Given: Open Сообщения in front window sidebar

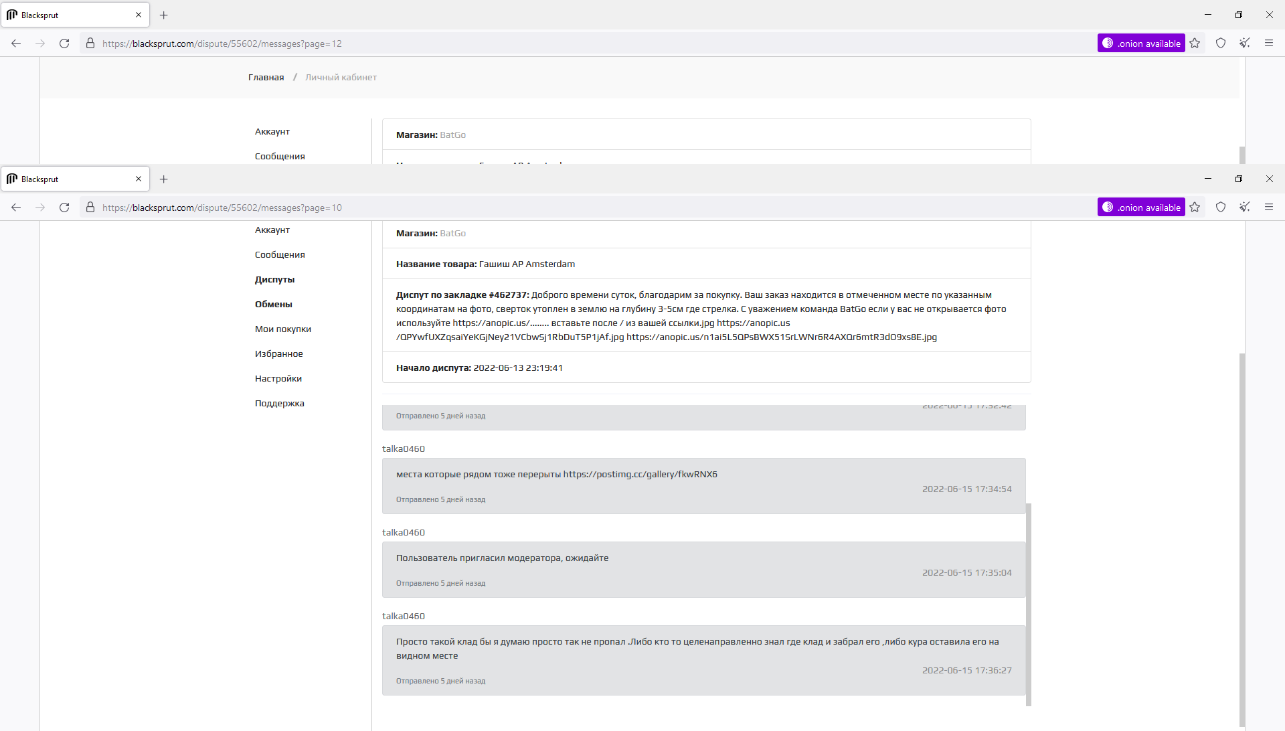Looking at the screenshot, I should (x=280, y=254).
